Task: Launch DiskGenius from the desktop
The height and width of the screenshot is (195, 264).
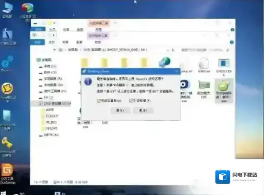Action: click(7, 171)
